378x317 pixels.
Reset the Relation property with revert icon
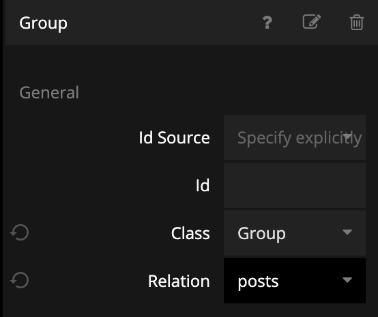20,280
